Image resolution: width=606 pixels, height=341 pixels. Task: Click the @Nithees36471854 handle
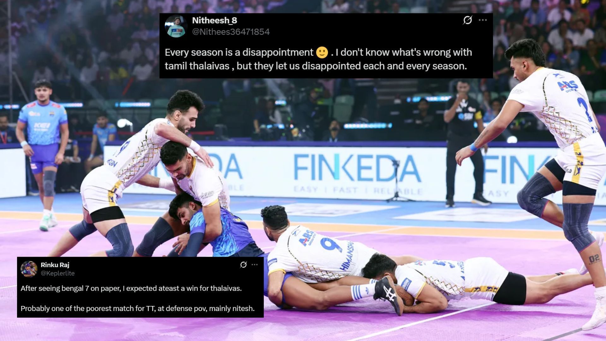pyautogui.click(x=231, y=32)
